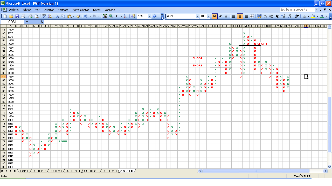The image size is (332, 186).
Task: Click the Merge and Center icon
Action: 252,16
